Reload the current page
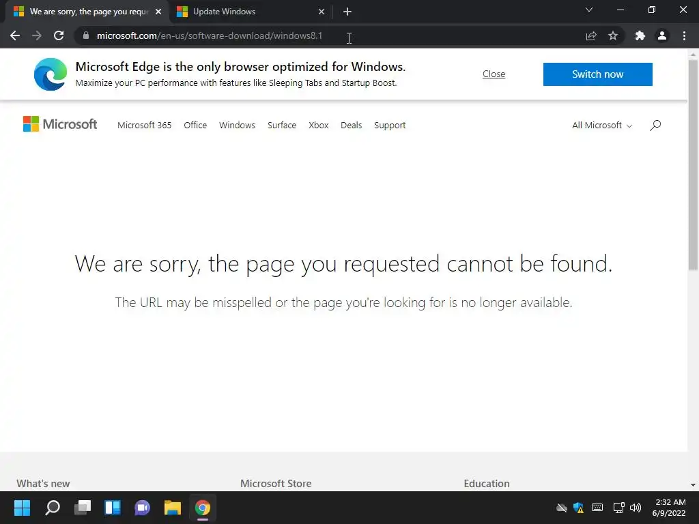The image size is (699, 524). (59, 35)
